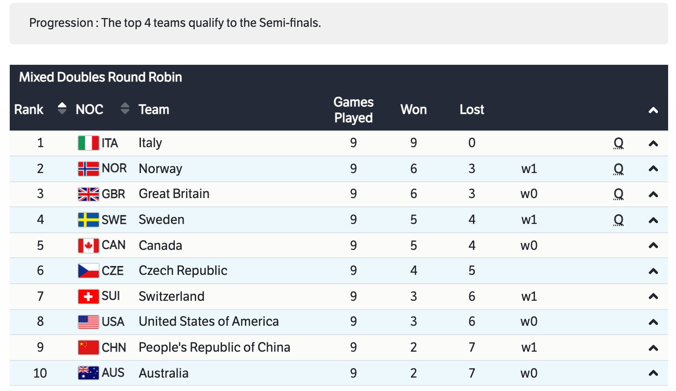Select the People's Republic of China team name
The width and height of the screenshot is (676, 391).
tap(214, 348)
